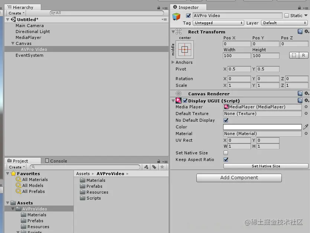Open All Prefabs favorite search
The image size is (310, 233).
(33, 191)
